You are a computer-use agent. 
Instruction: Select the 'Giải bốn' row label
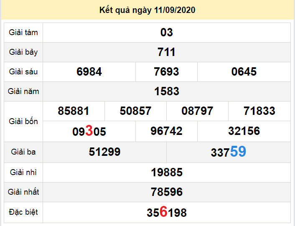[23, 121]
